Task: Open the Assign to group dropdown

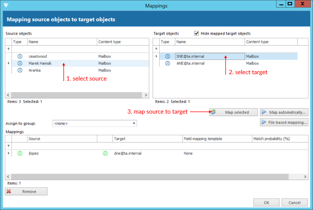Action: point(134,123)
